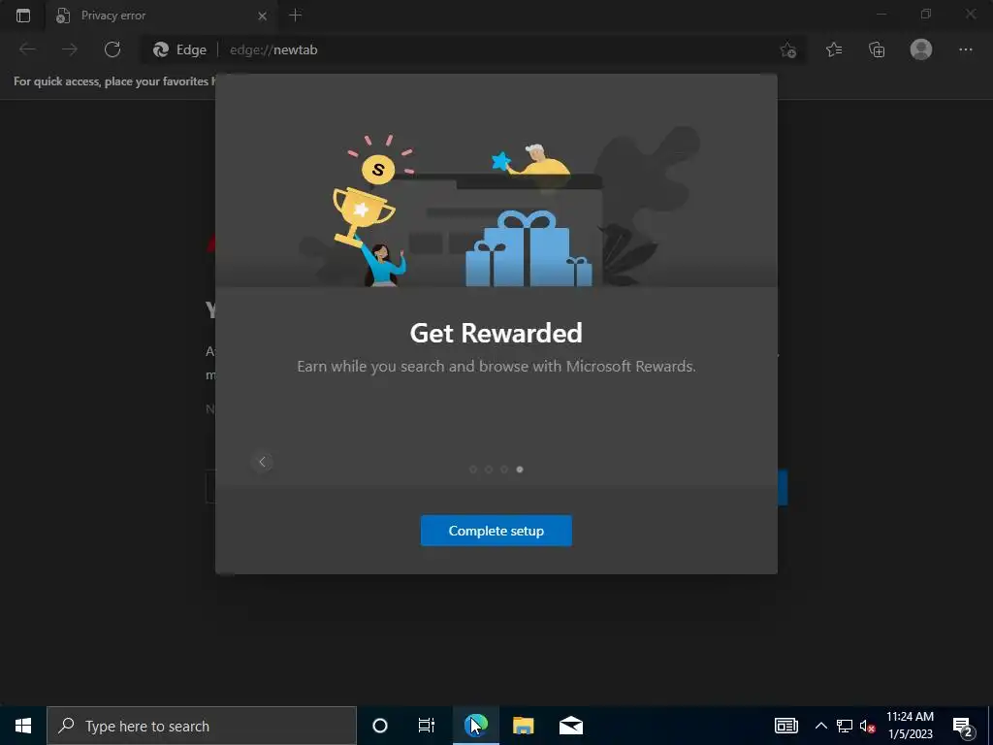Click the muted volume tray icon

867,726
